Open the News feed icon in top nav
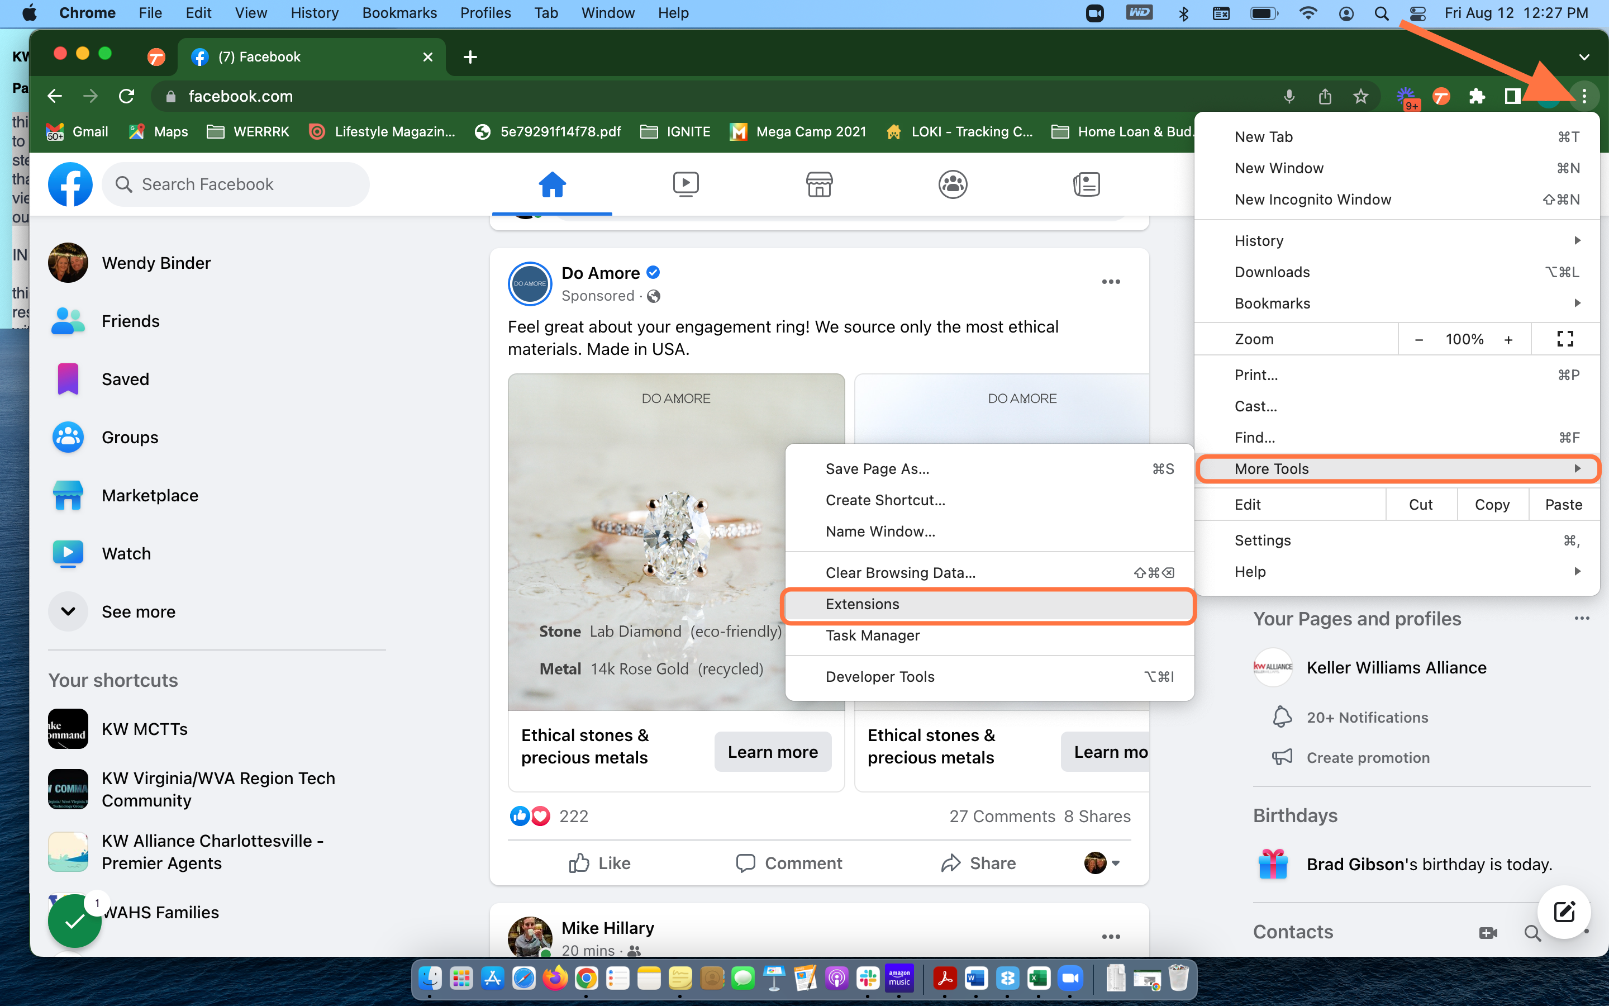The width and height of the screenshot is (1609, 1006). [x=1087, y=184]
